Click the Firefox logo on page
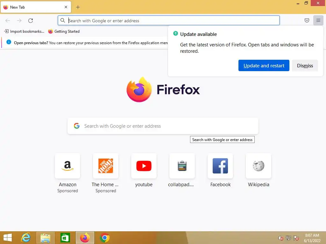Screen dimensions: 326x244 pyautogui.click(x=139, y=90)
